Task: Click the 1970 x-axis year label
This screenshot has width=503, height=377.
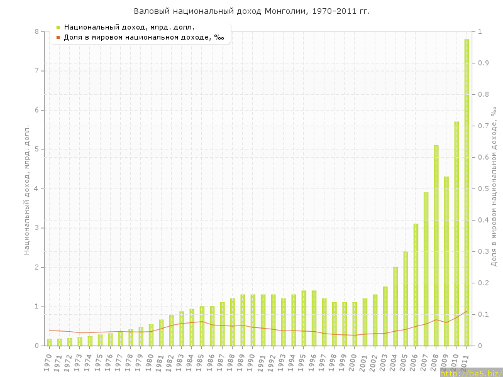Action: point(48,361)
